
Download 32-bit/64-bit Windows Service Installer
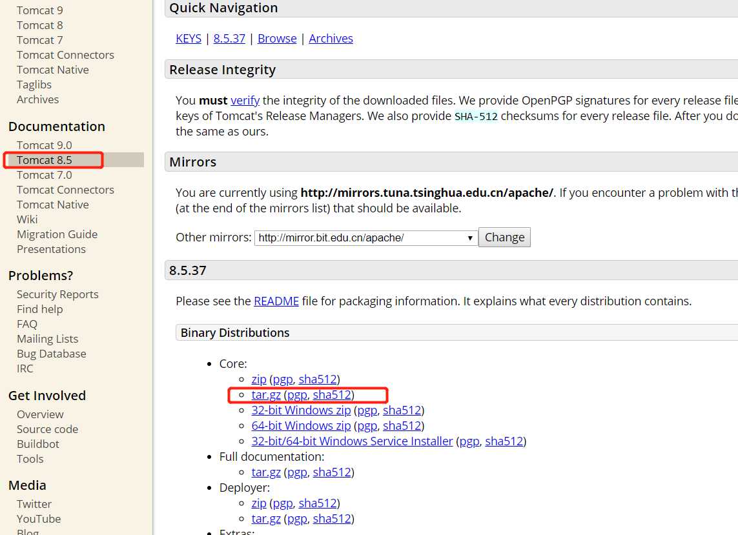click(x=352, y=441)
